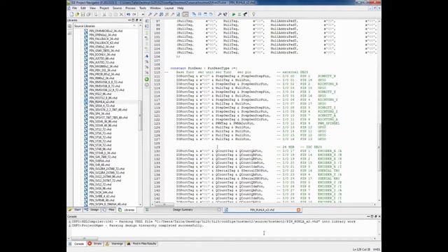Close the PIN_RUHLA_x2.vhd editor tab
448x252 pixels.
tap(299, 210)
